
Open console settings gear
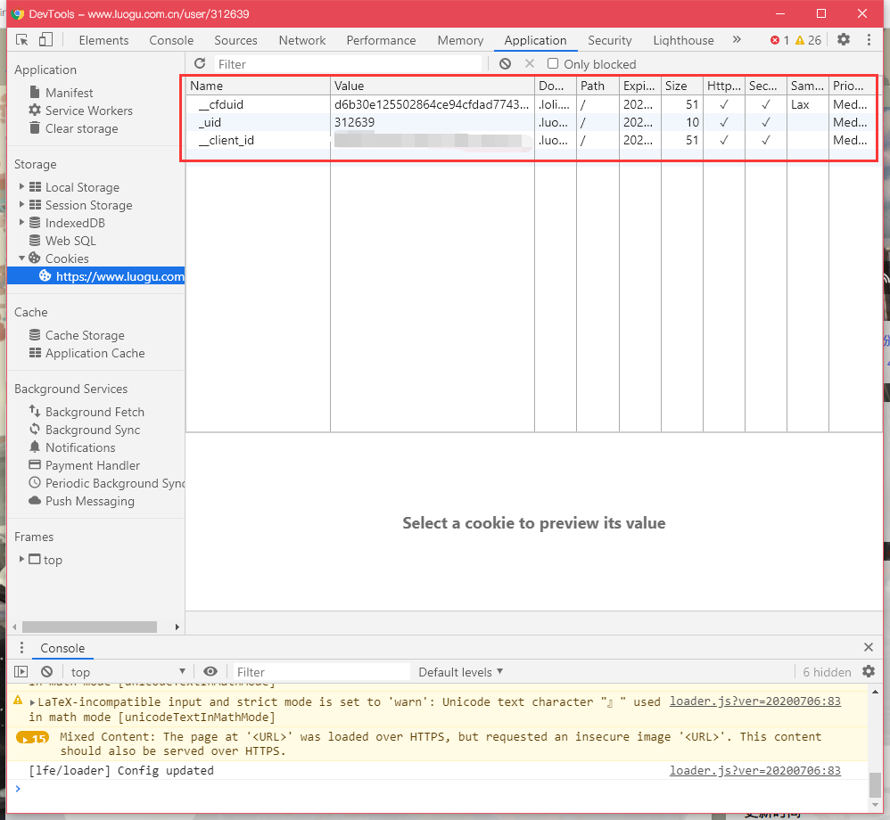[x=869, y=672]
